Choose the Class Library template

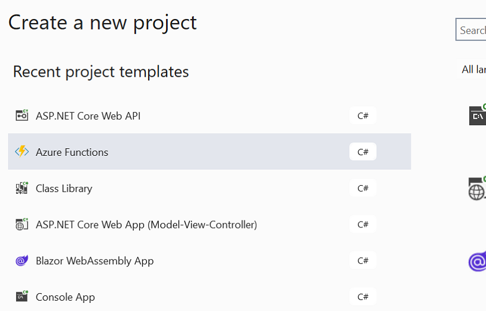(x=209, y=188)
